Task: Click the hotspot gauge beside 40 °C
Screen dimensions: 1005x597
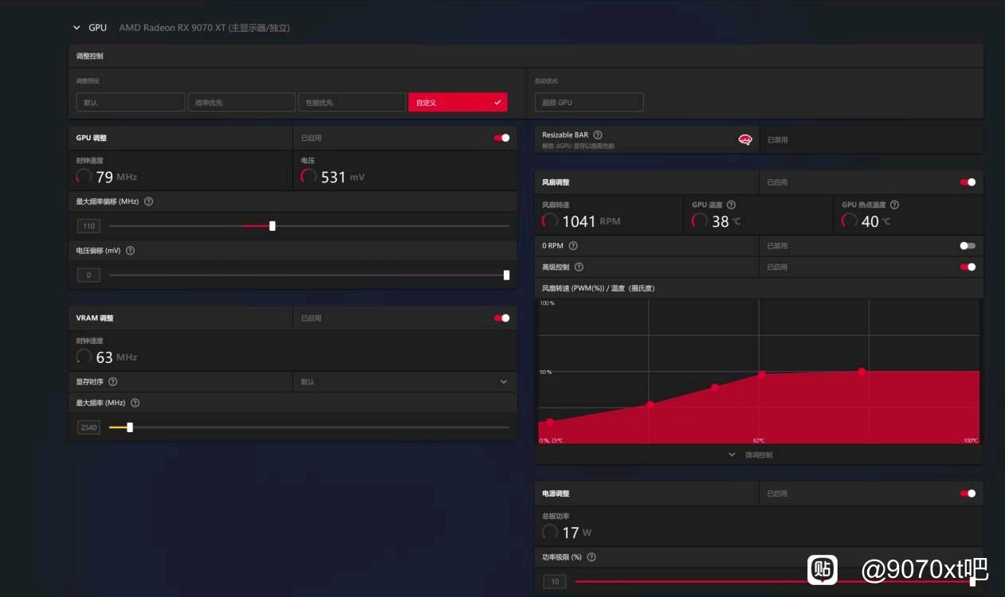Action: tap(850, 220)
